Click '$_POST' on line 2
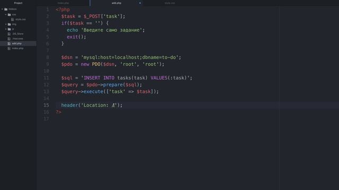 coord(92,16)
